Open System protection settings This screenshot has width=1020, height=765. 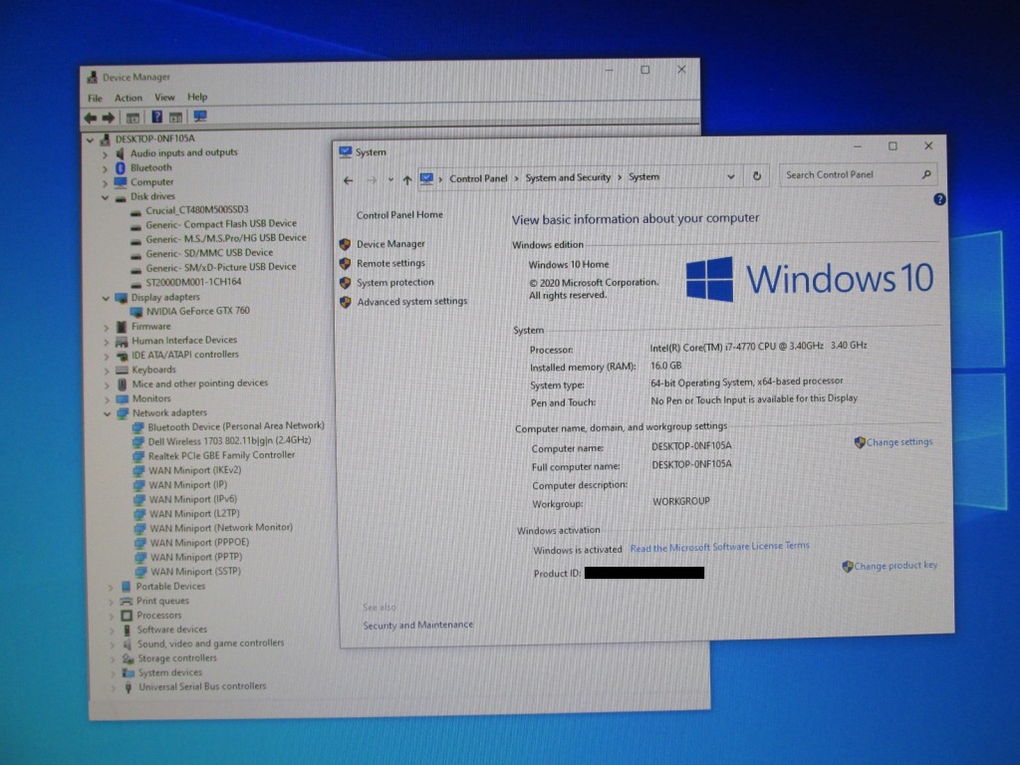pyautogui.click(x=394, y=282)
